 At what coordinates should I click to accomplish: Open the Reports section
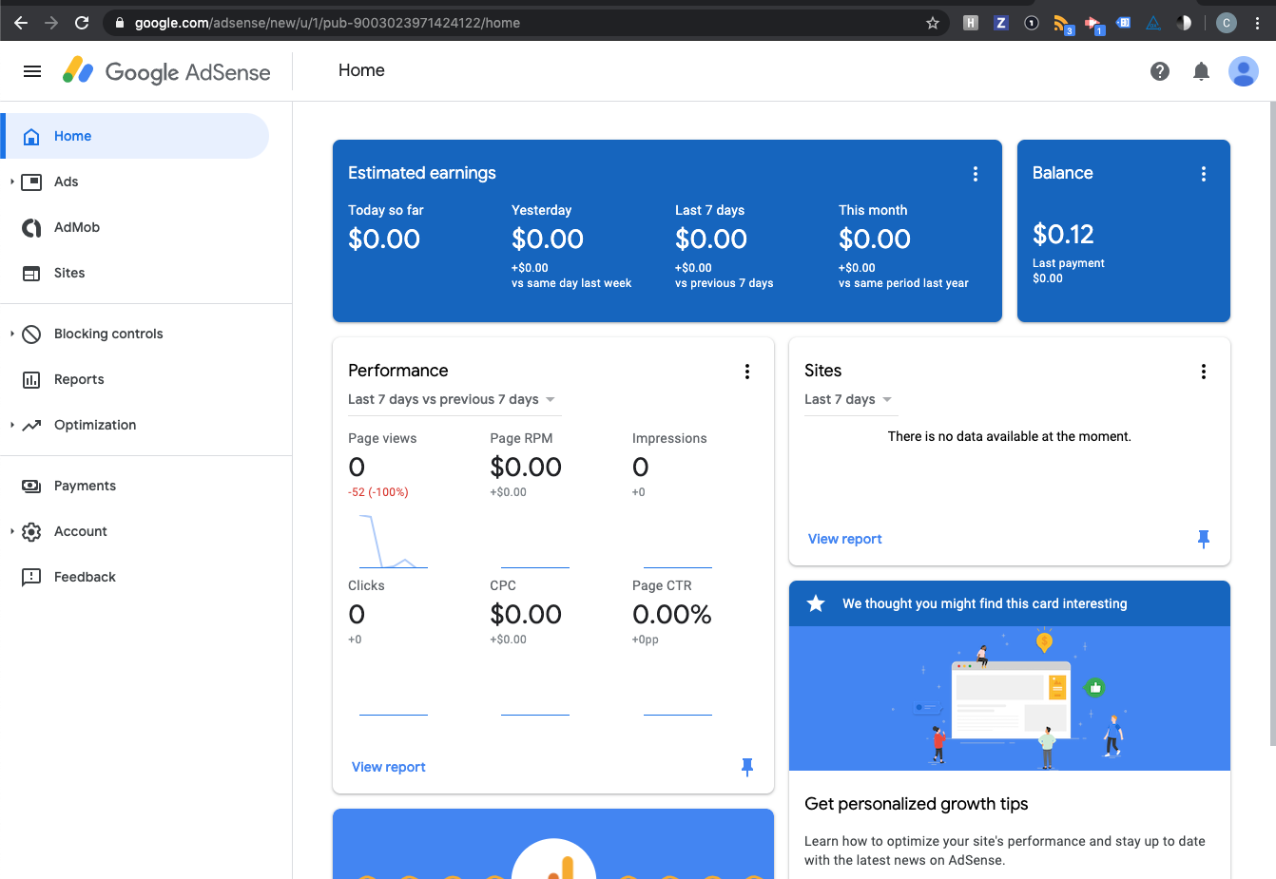tap(81, 379)
